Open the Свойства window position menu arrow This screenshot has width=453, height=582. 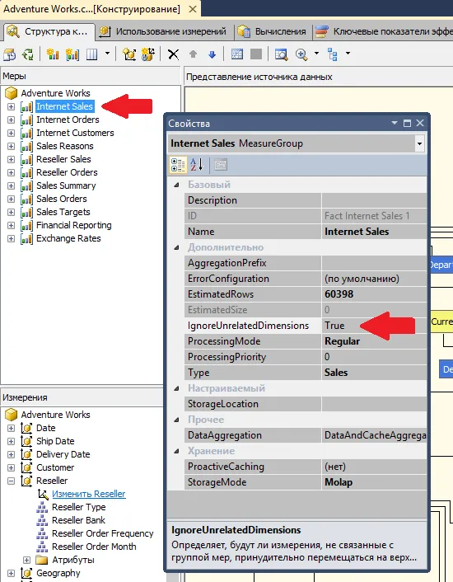395,123
